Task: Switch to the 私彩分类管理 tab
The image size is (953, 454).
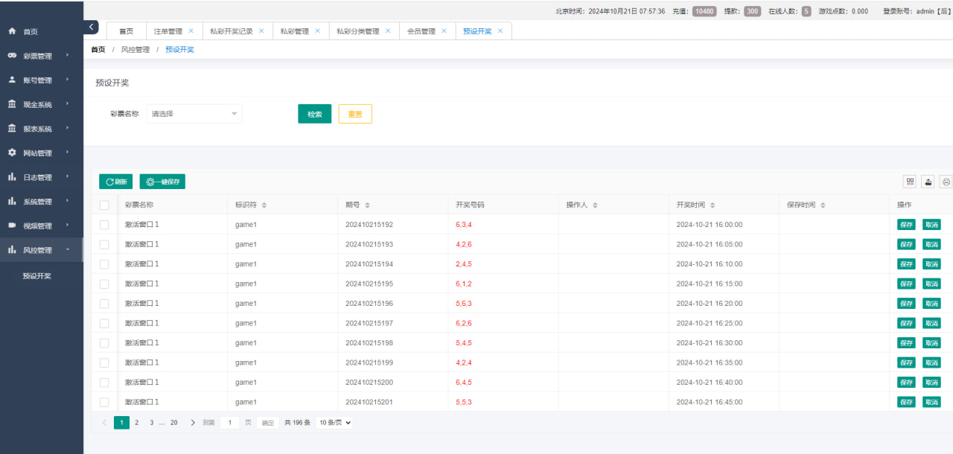Action: (357, 31)
